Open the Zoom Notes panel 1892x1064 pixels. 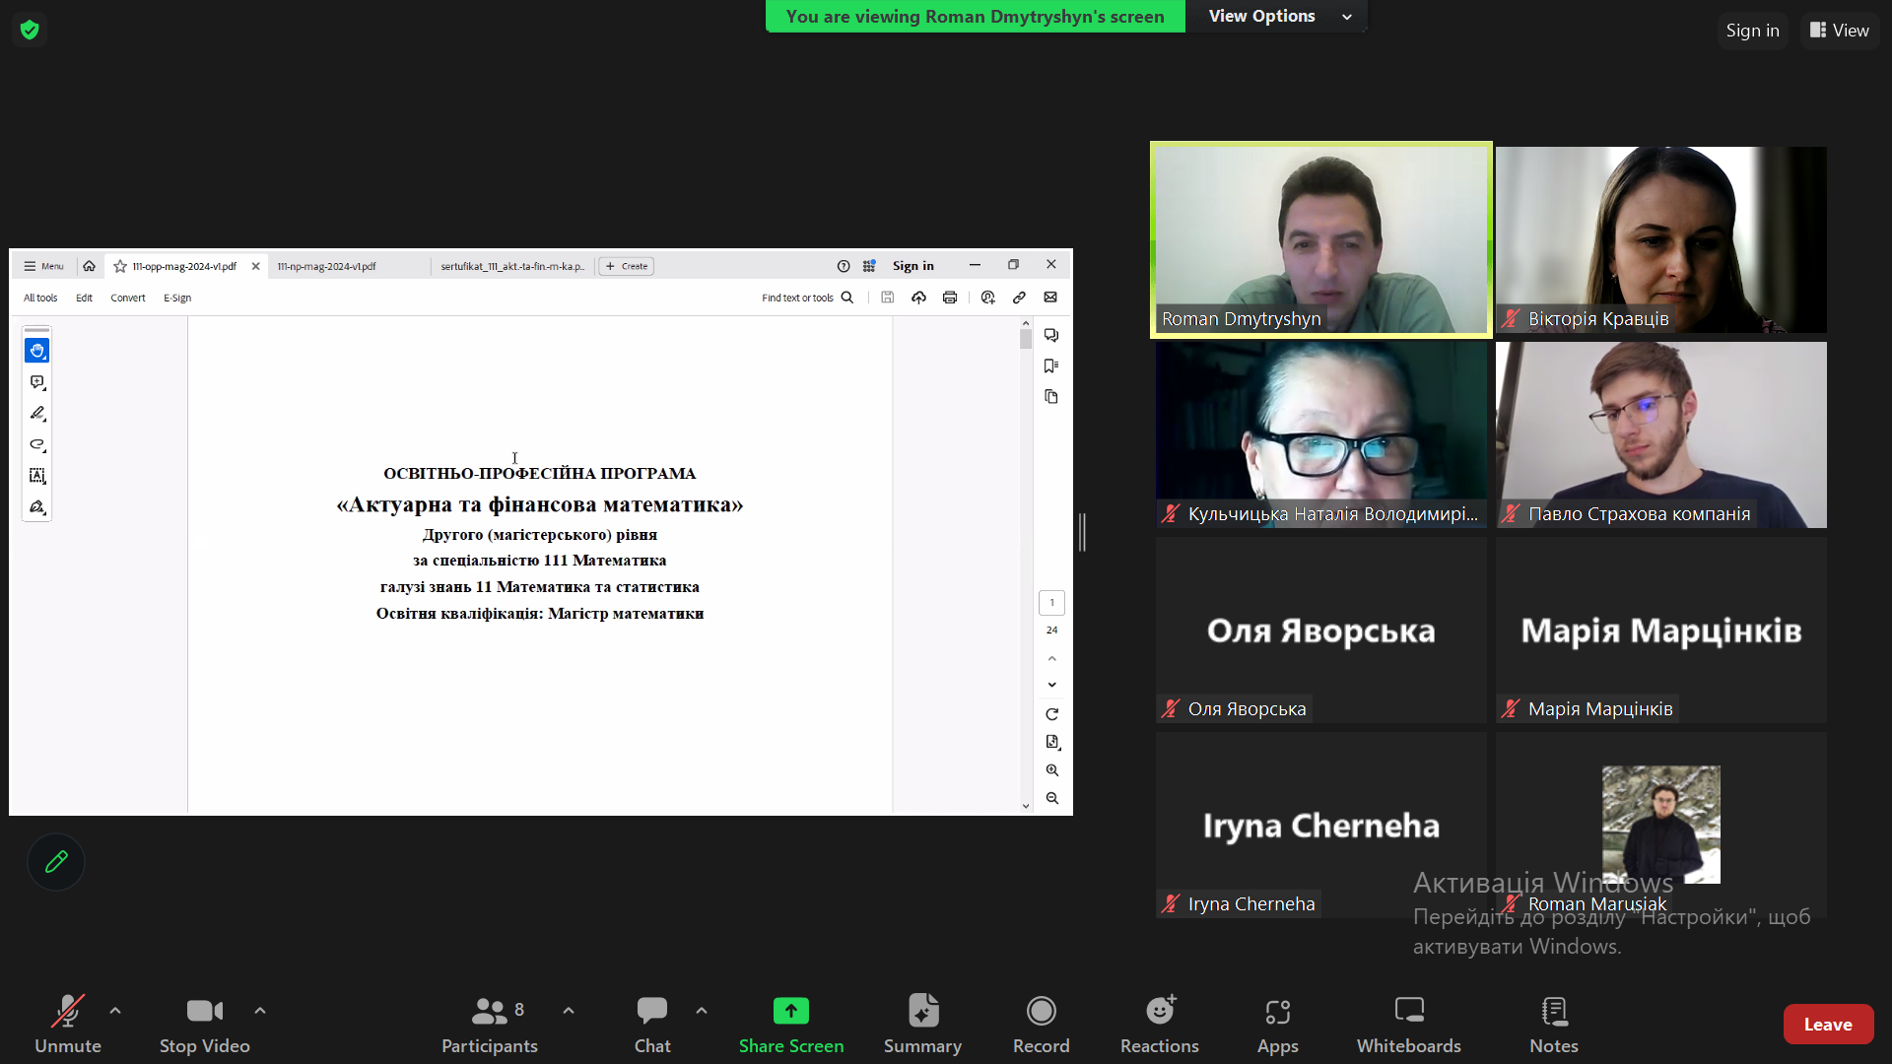point(1553,1024)
